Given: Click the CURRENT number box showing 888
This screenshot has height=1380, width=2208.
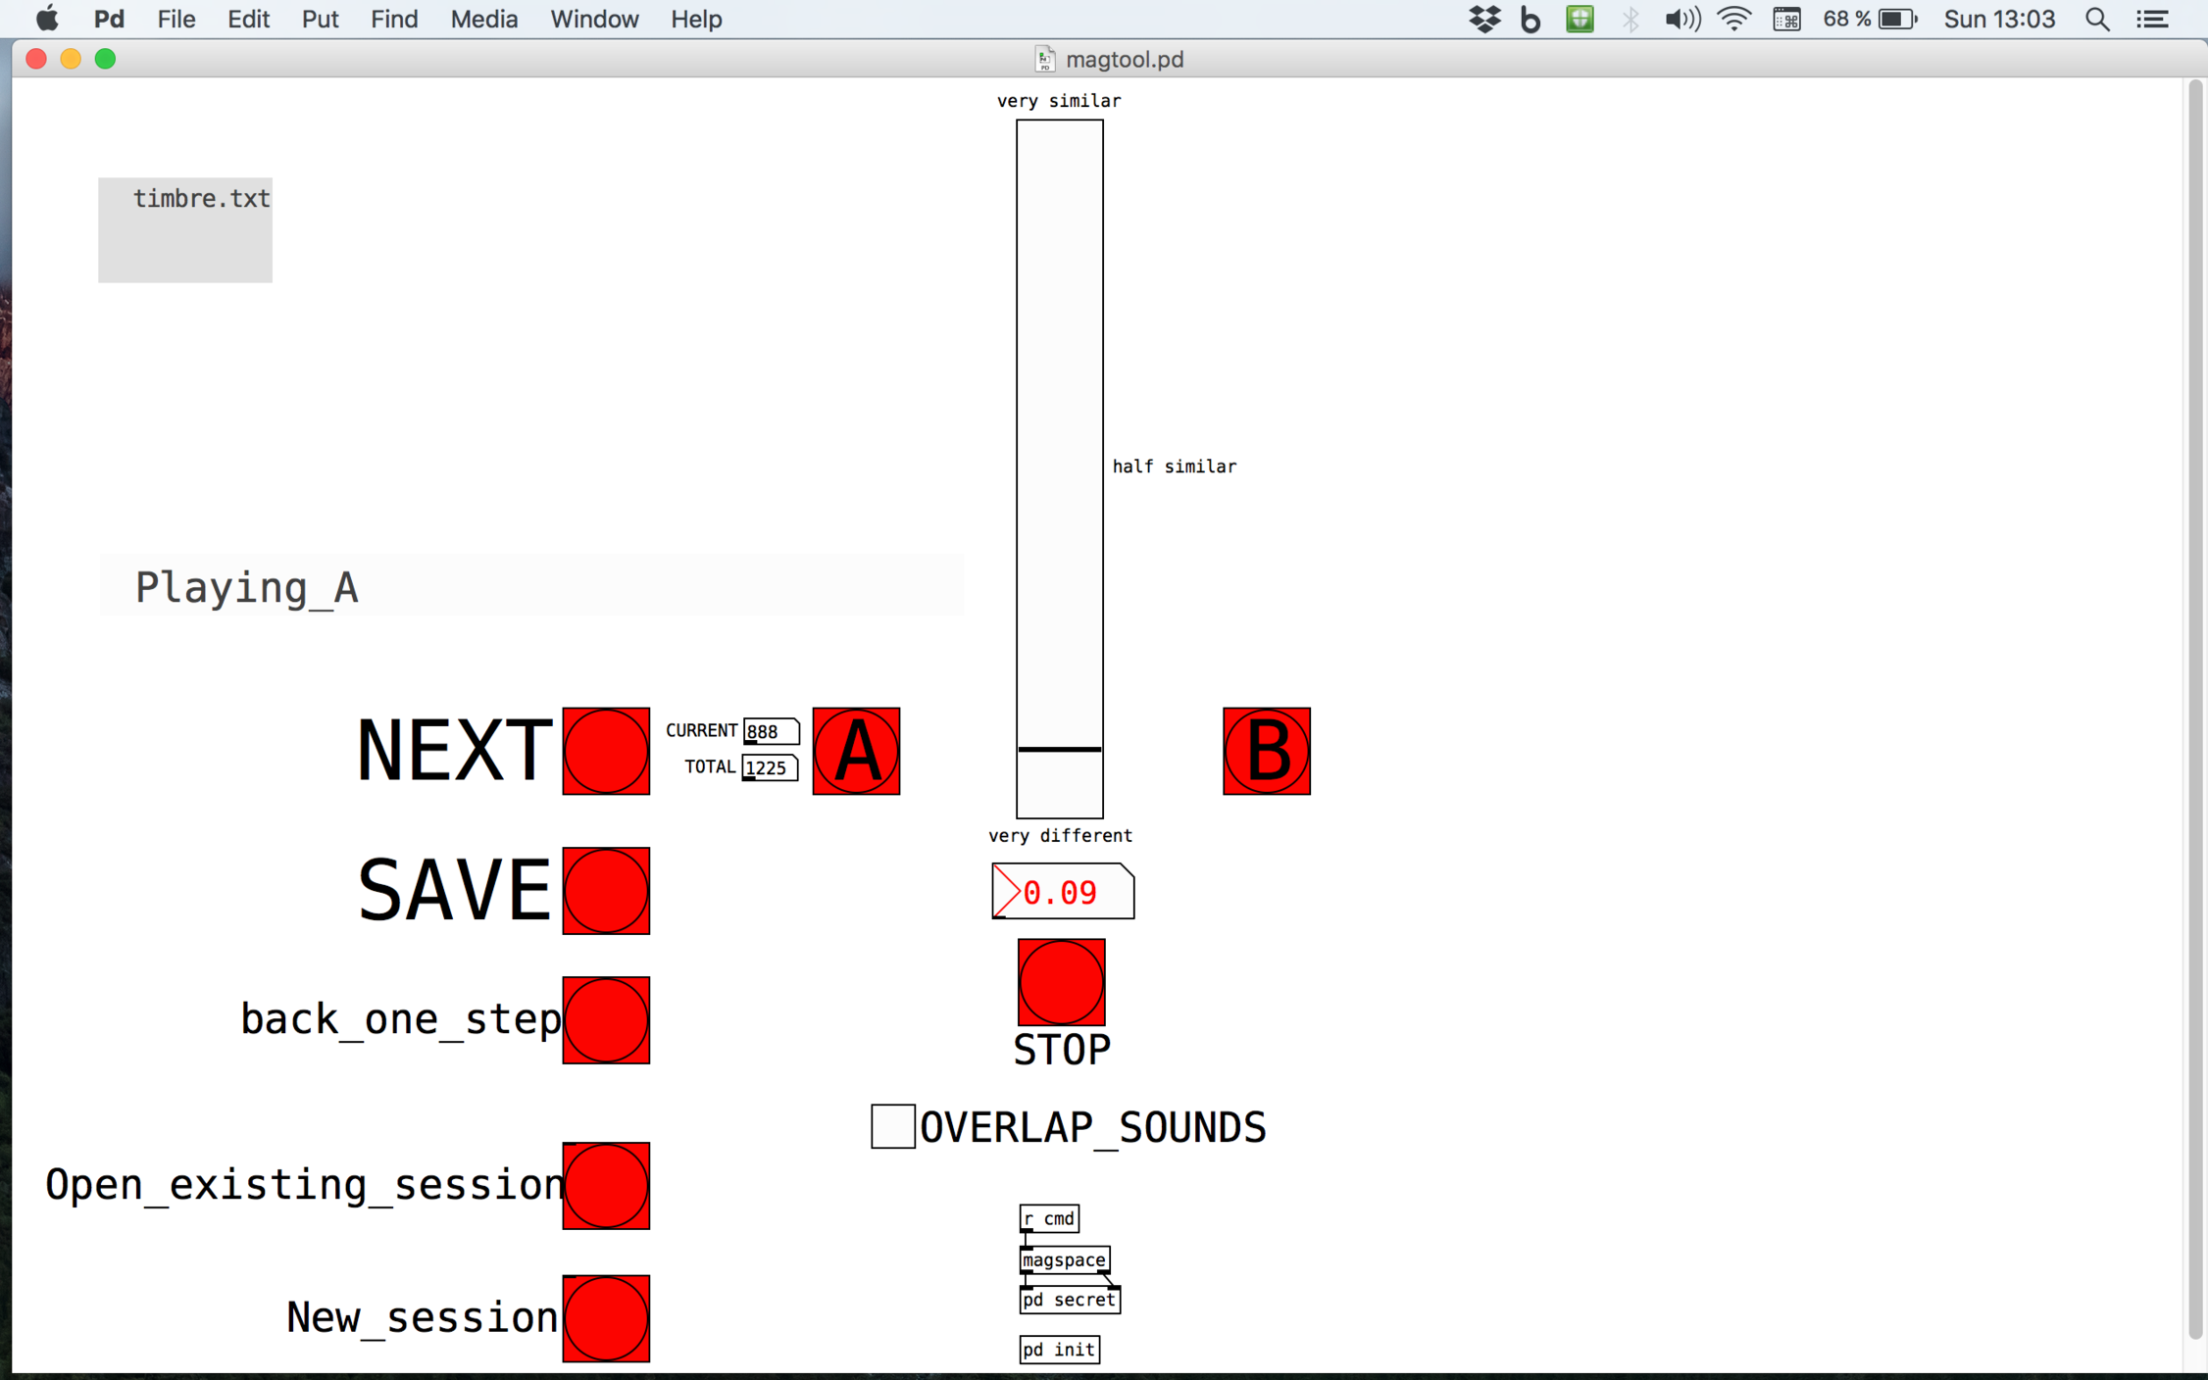Looking at the screenshot, I should pos(770,731).
